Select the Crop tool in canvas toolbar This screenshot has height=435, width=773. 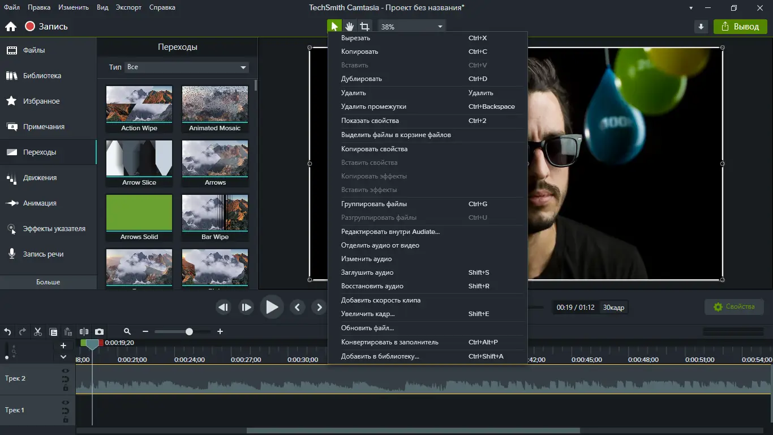365,27
